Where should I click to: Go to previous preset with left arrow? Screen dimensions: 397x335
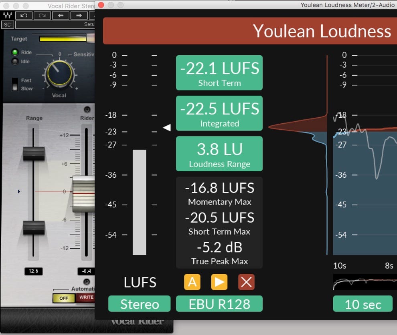click(x=61, y=16)
